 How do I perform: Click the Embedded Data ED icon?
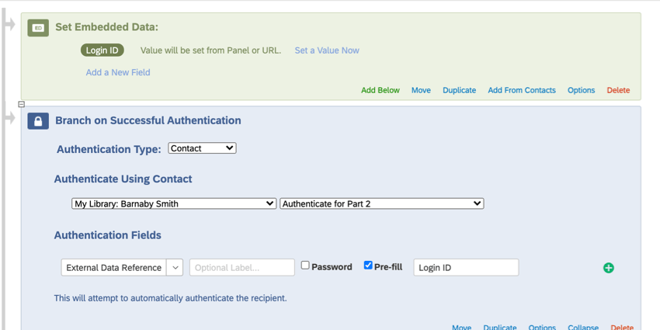[38, 28]
